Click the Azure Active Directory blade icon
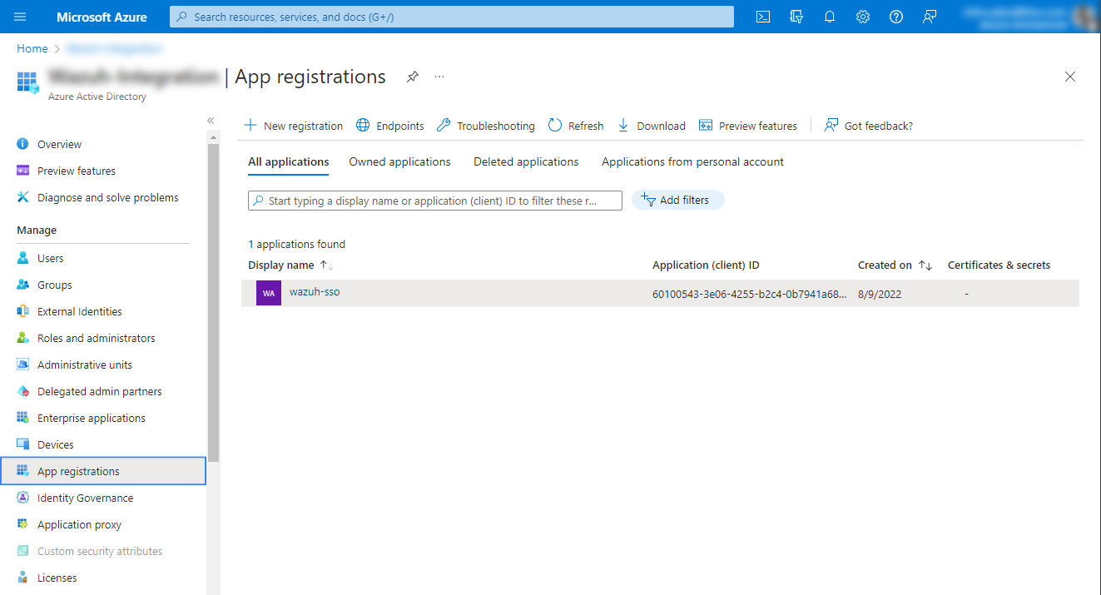The image size is (1101, 595). 27,82
